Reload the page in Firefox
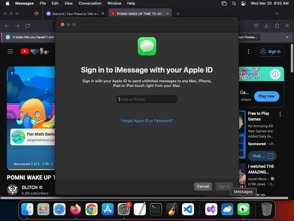Viewport: 294px width, 221px height. [x=28, y=26]
